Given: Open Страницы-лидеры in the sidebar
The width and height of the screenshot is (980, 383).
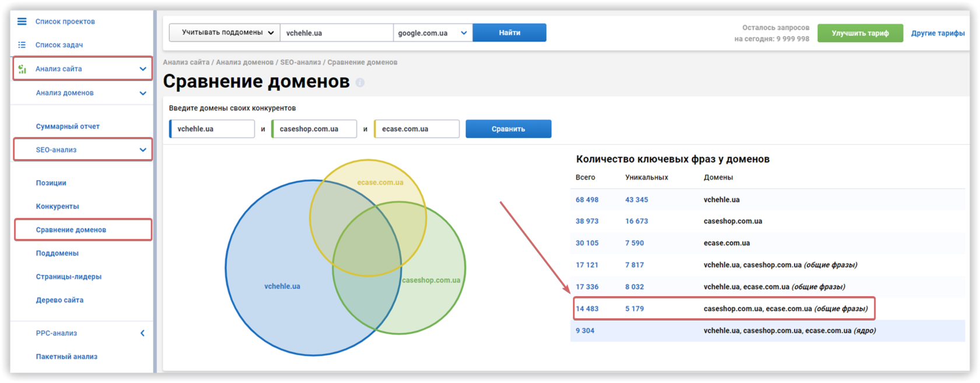Looking at the screenshot, I should 69,276.
